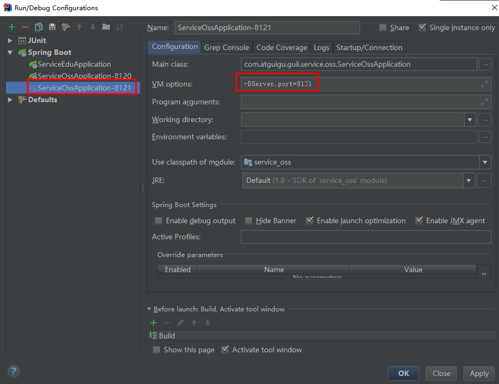Open the Working directory dropdown
Image resolution: width=499 pixels, height=384 pixels.
point(470,120)
